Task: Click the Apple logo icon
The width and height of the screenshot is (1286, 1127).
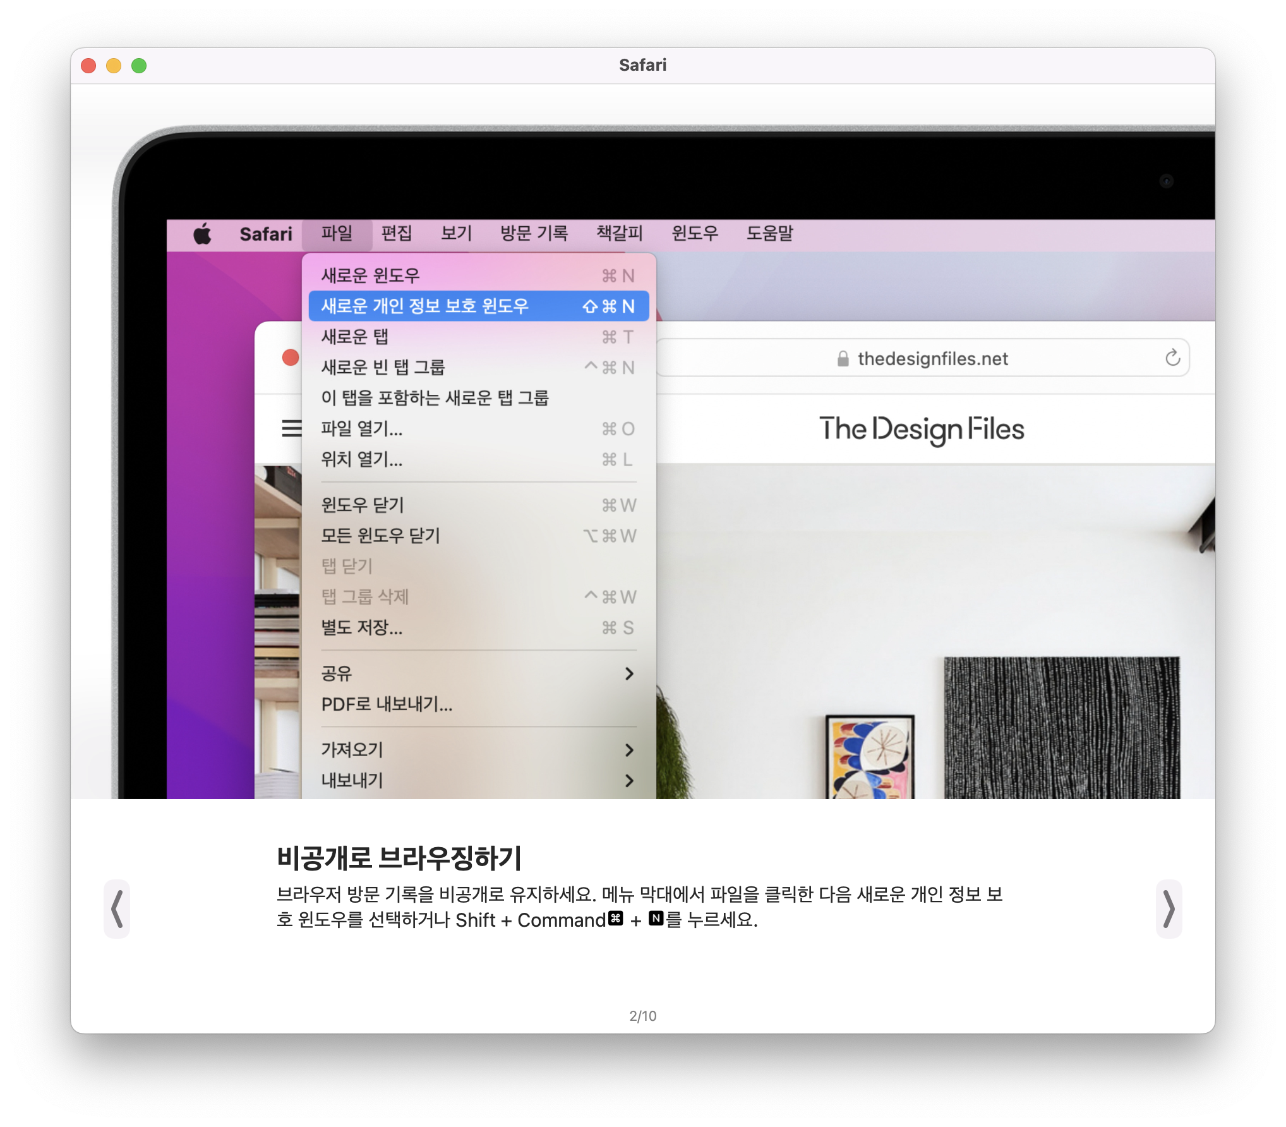Action: coord(202,234)
